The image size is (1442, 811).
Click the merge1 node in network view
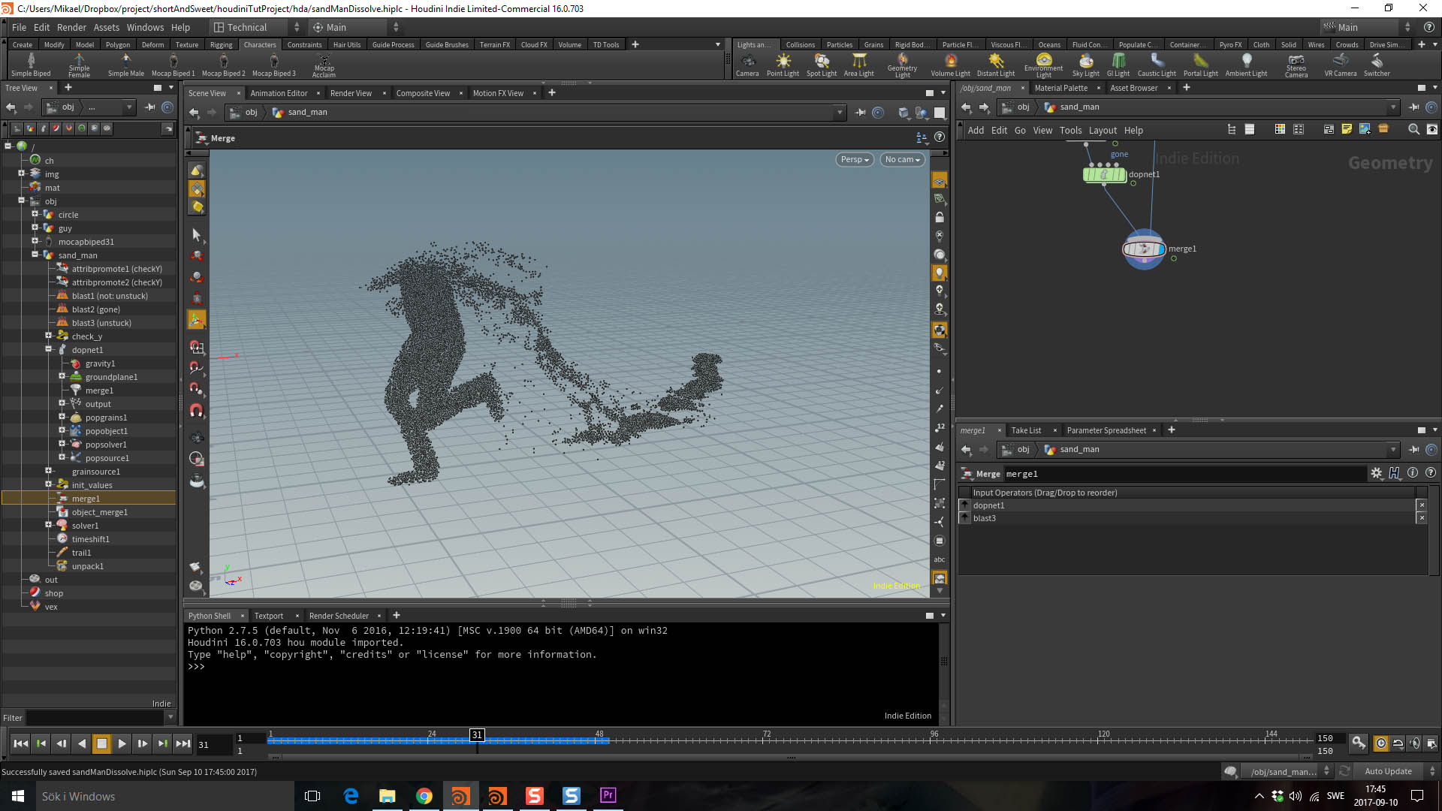1143,249
